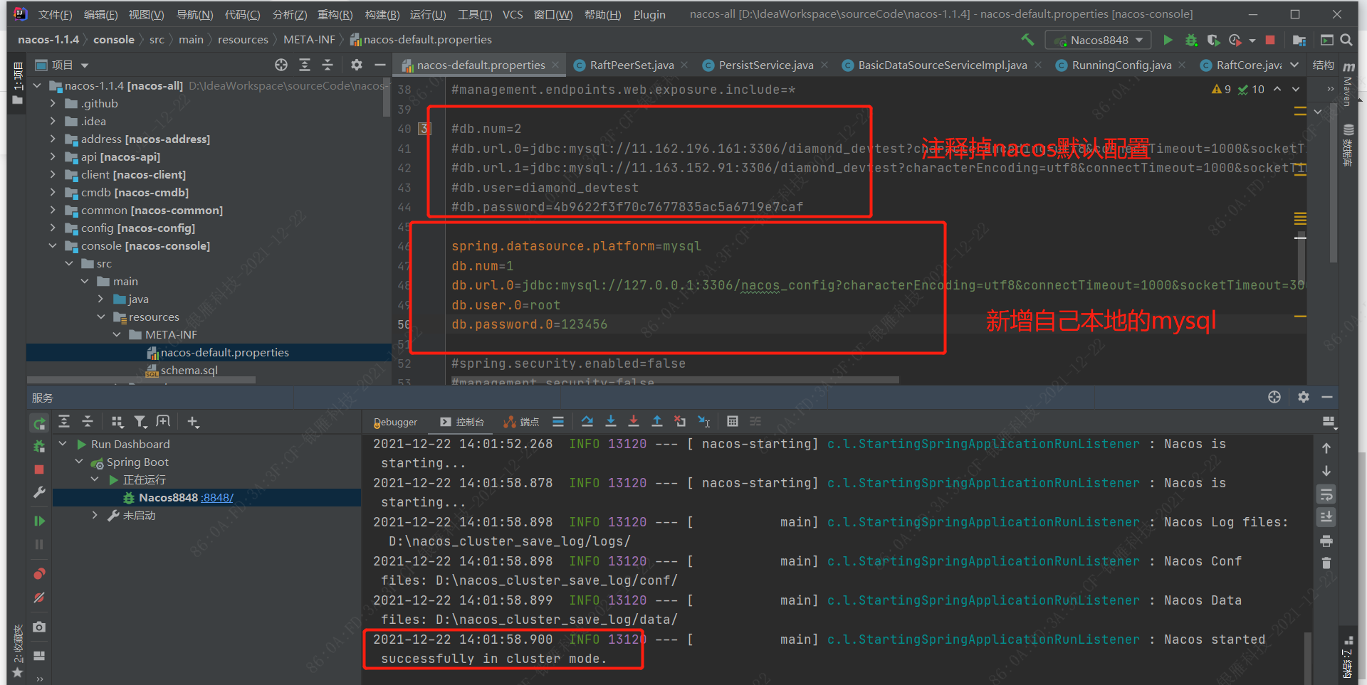Collapse the 正在运行 services node
The image size is (1367, 685).
click(95, 479)
